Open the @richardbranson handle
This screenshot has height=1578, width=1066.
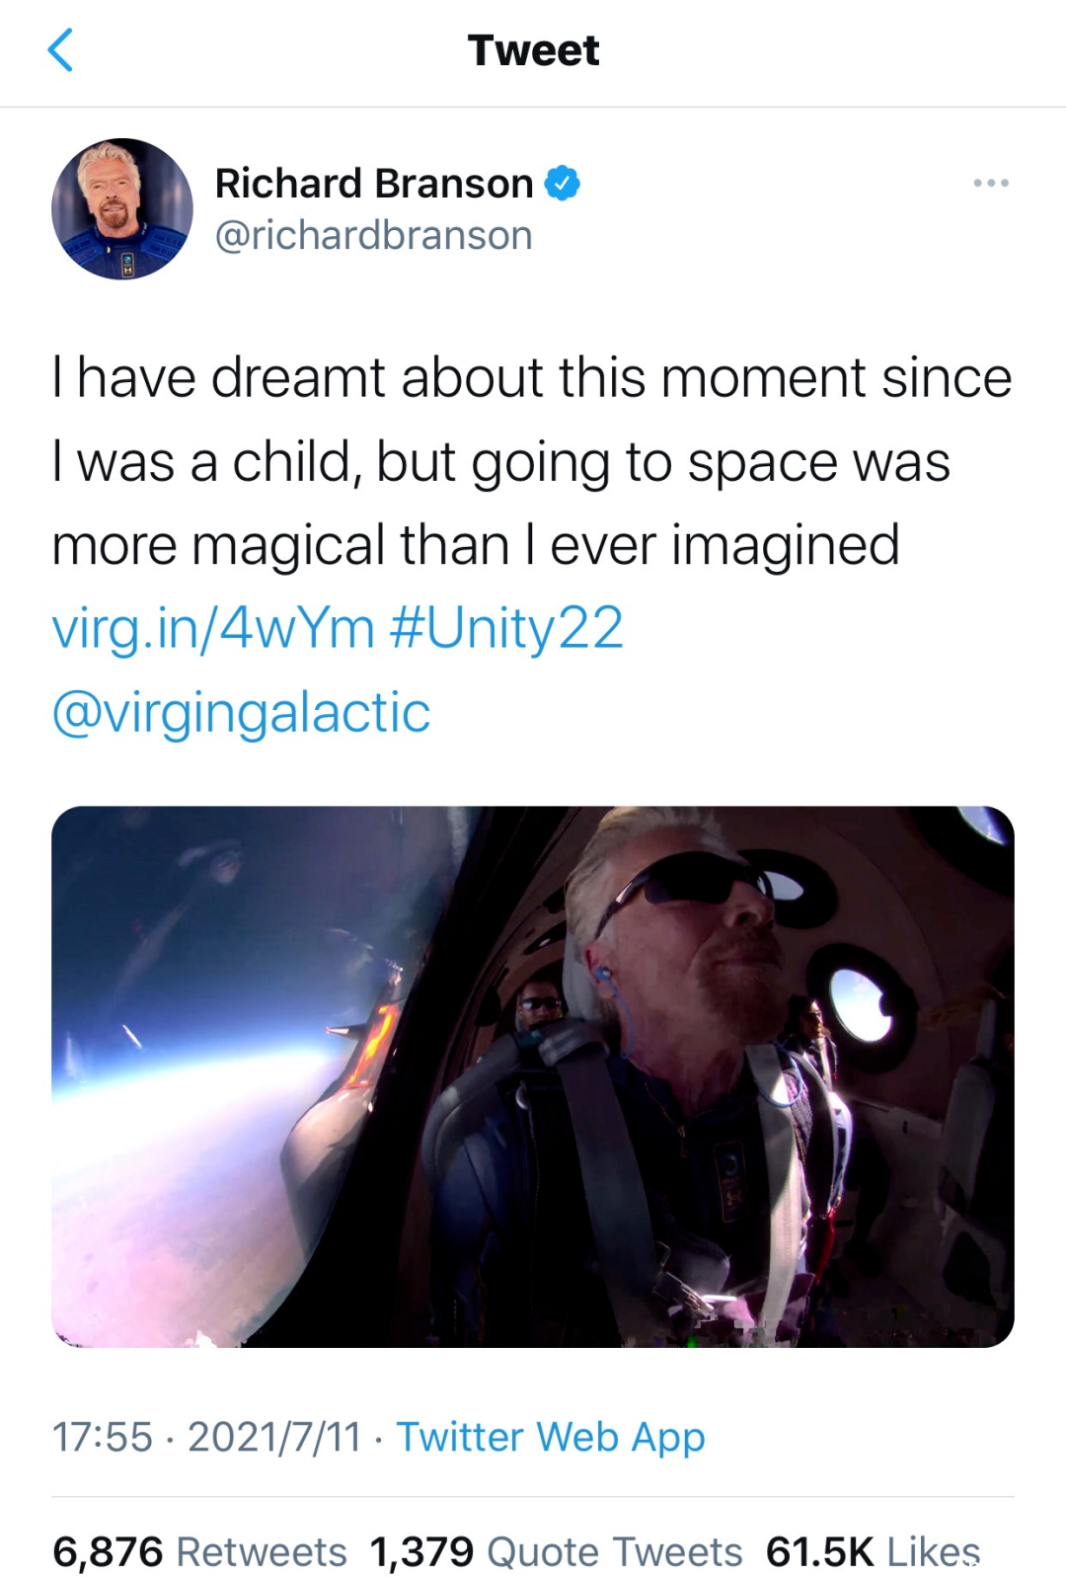(x=373, y=235)
